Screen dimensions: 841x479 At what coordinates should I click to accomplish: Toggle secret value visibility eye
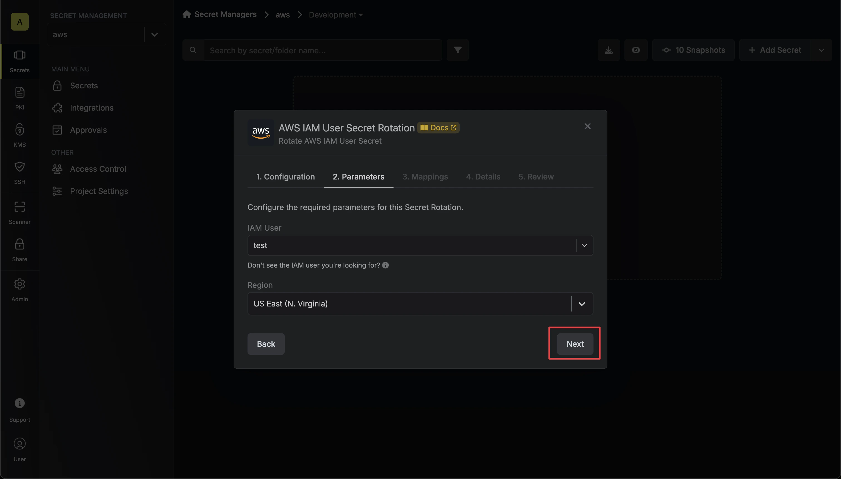635,50
